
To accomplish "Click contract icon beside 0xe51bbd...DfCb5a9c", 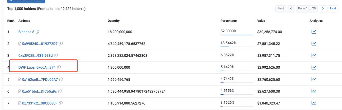I will pos(20,91).
